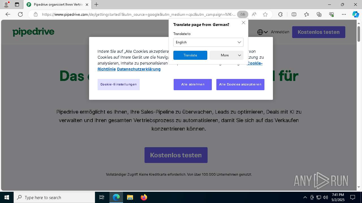Open the globe language selector
Image resolution: width=362 pixels, height=203 pixels.
[262, 32]
